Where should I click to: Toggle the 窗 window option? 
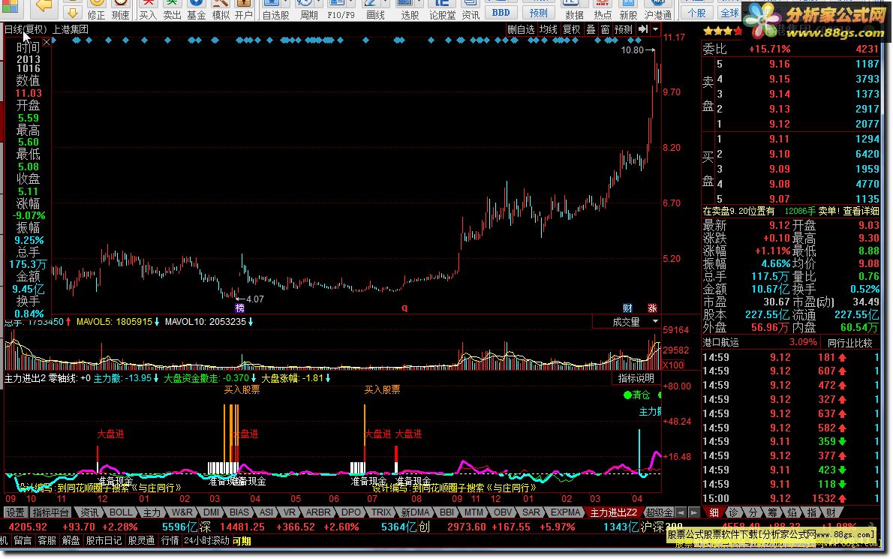point(605,29)
